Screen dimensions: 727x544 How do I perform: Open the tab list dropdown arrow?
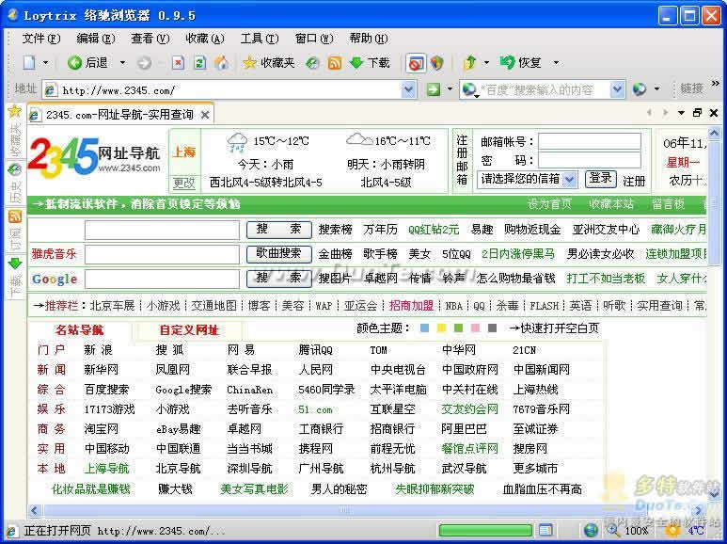tap(681, 112)
